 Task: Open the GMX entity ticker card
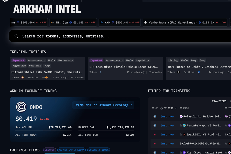(x=120, y=23)
